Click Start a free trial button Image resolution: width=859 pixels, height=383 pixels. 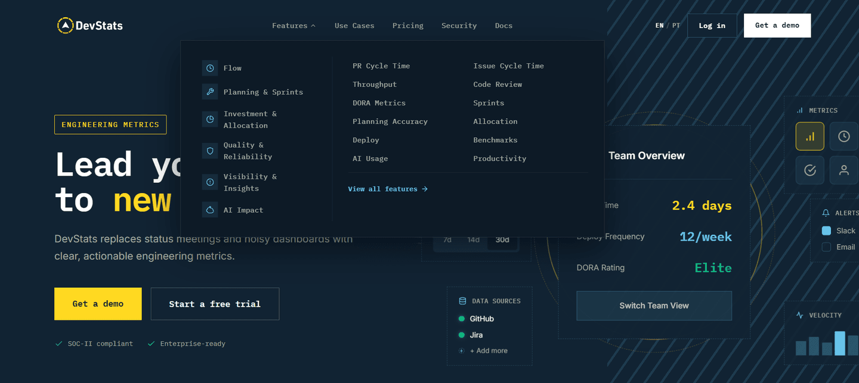(215, 304)
